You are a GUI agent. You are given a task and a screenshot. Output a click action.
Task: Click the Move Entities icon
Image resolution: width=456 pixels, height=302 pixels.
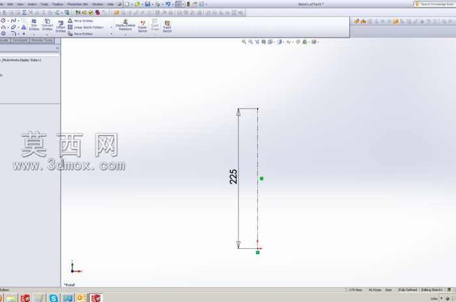(70, 34)
